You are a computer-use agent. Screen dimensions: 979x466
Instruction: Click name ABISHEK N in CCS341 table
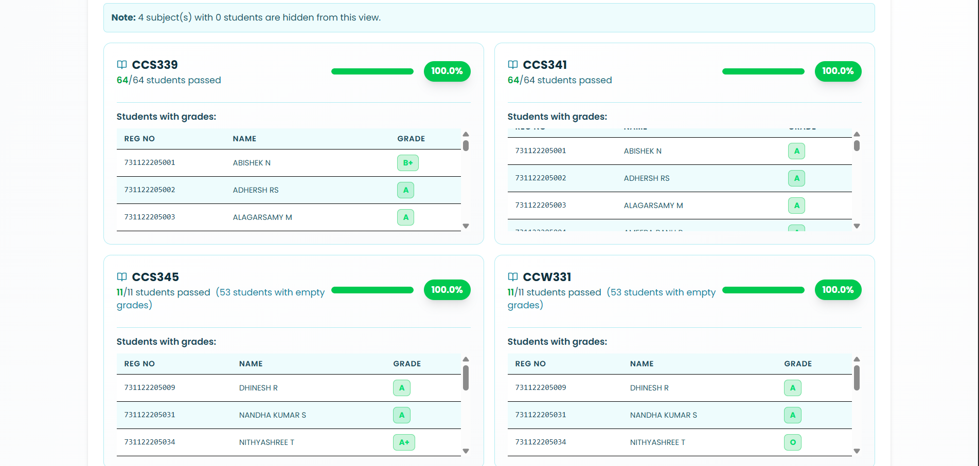(643, 151)
